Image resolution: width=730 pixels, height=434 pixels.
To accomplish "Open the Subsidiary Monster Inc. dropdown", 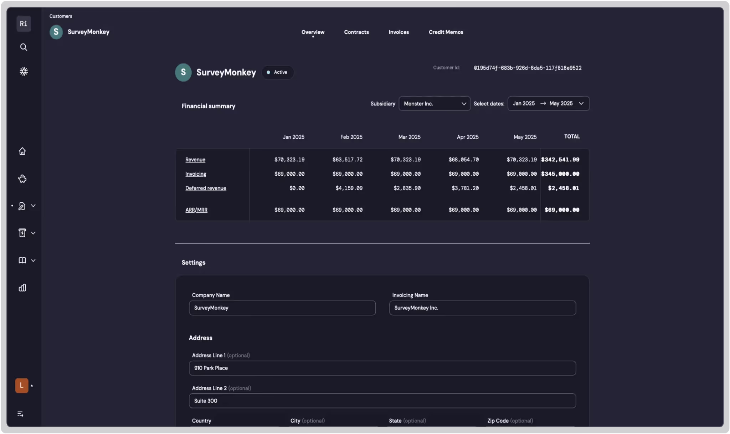I will [x=435, y=104].
